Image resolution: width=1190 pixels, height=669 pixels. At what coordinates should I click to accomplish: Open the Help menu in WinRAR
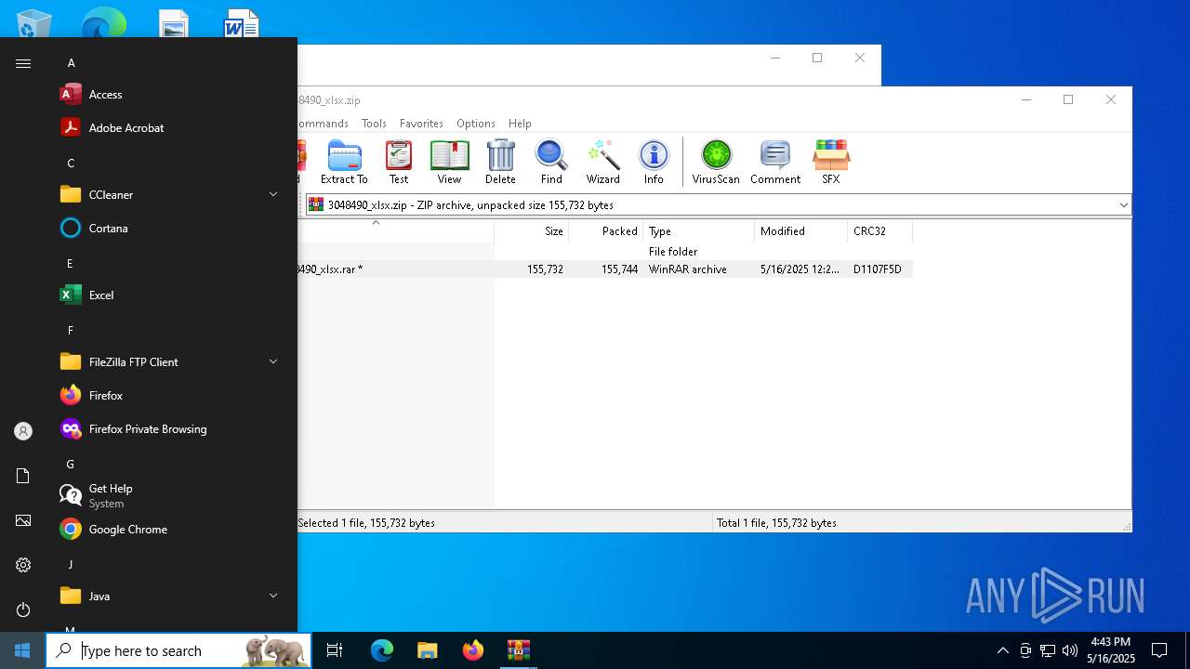(x=520, y=124)
